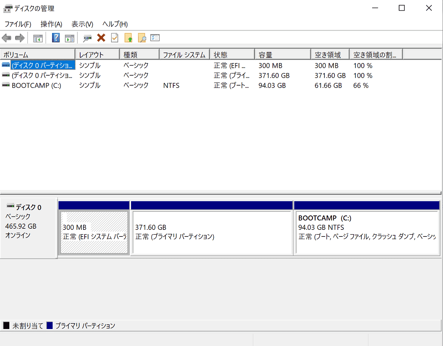Click the 種類 column header
Image resolution: width=443 pixels, height=346 pixels.
[140, 55]
